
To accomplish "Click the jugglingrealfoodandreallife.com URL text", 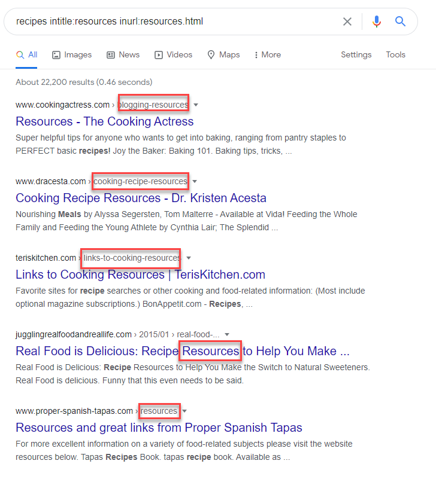I will pos(74,334).
